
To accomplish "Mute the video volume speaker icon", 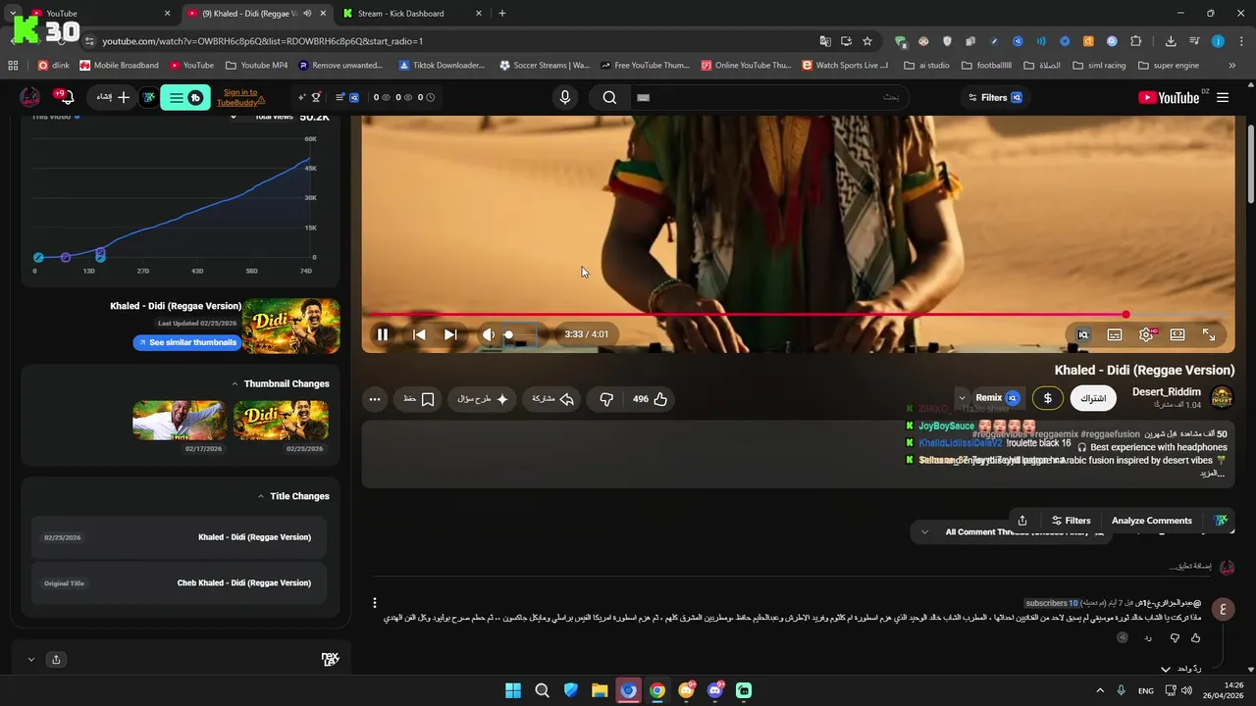I will pos(489,334).
